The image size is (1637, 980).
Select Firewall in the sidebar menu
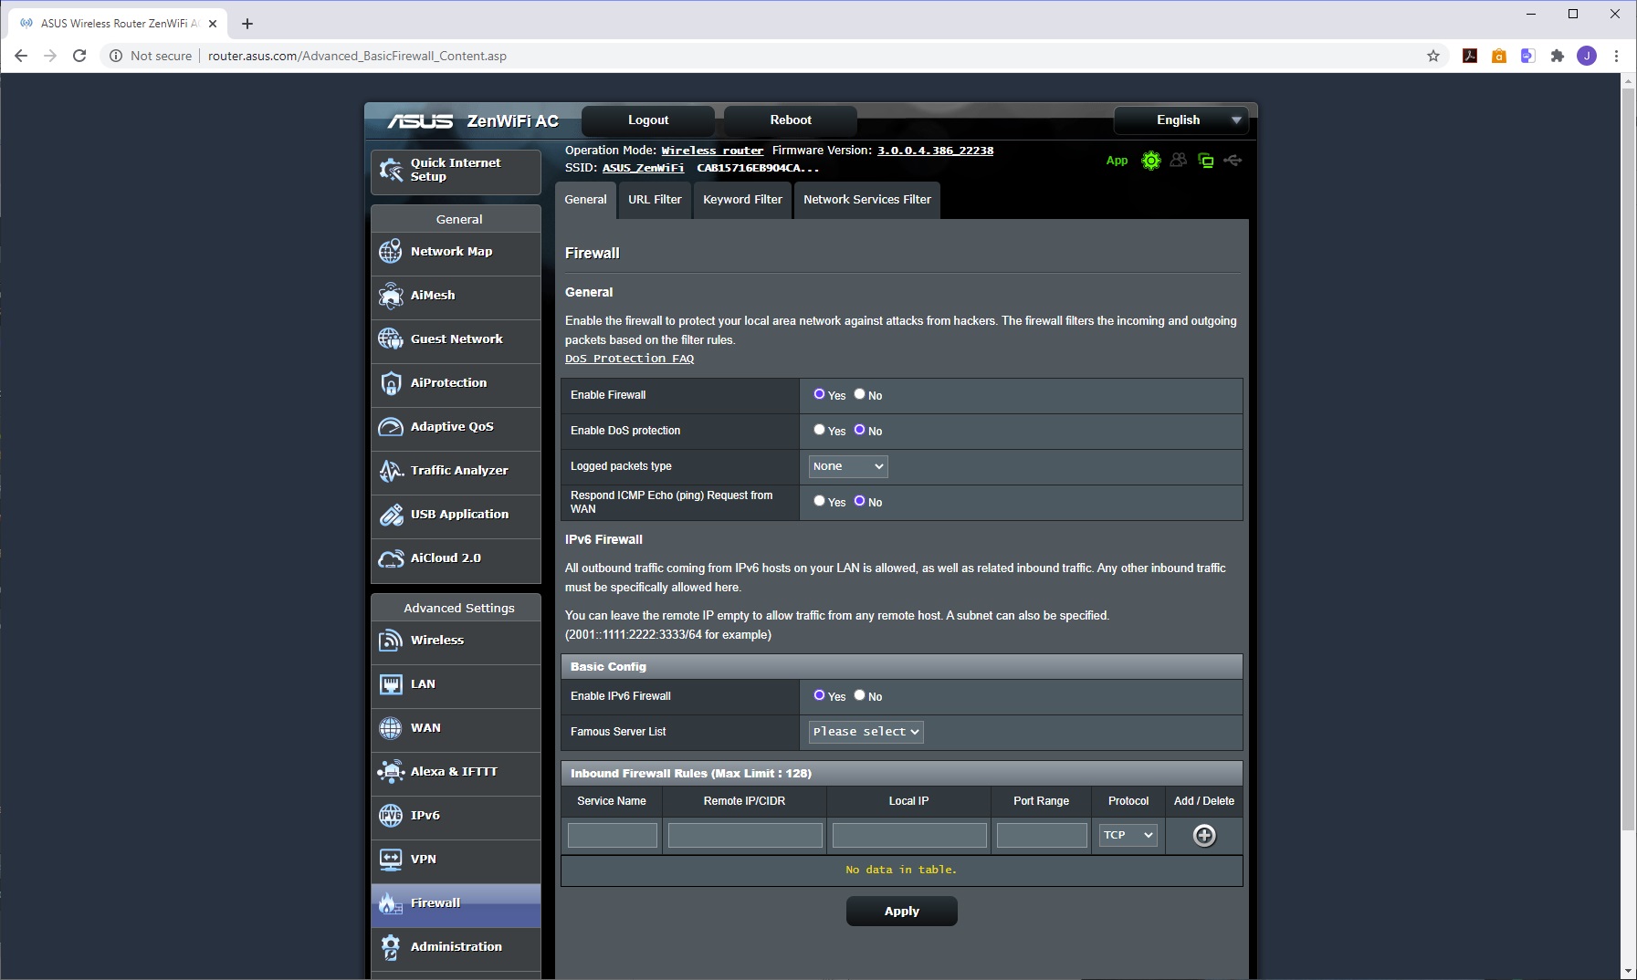[456, 903]
